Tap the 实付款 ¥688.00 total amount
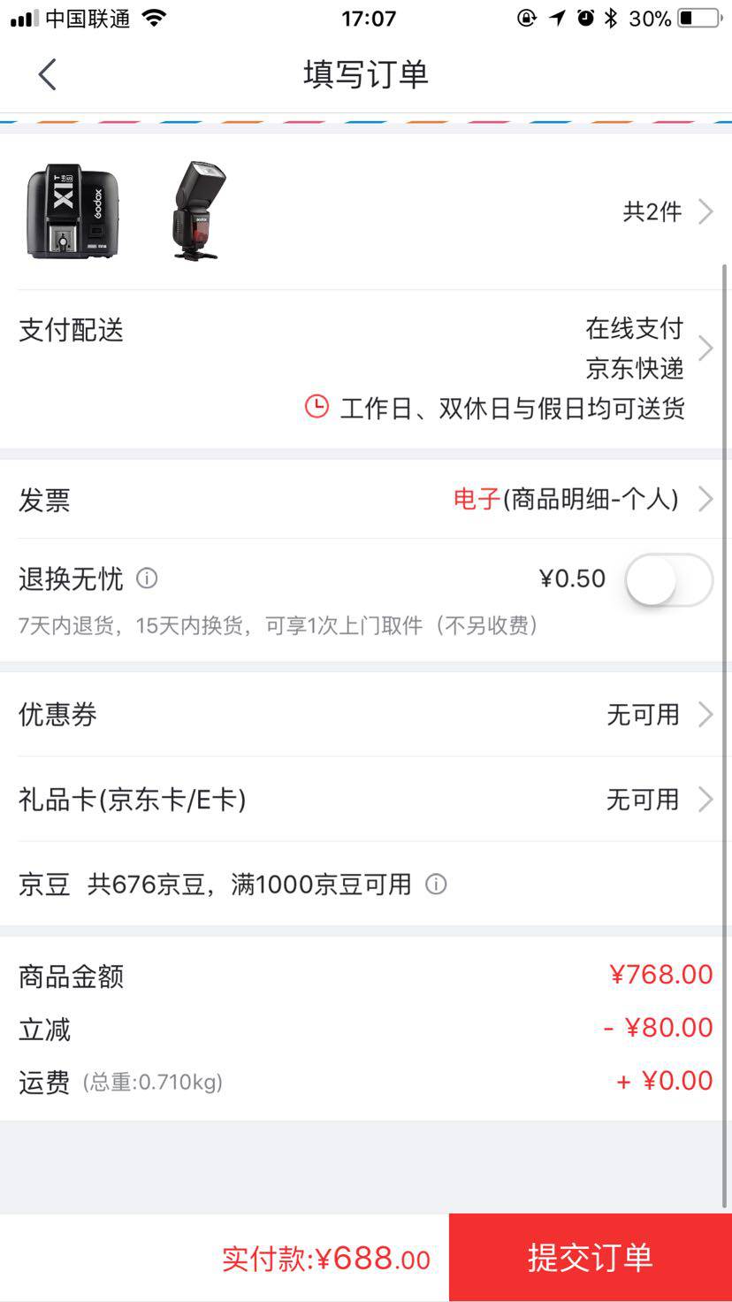 click(325, 1258)
